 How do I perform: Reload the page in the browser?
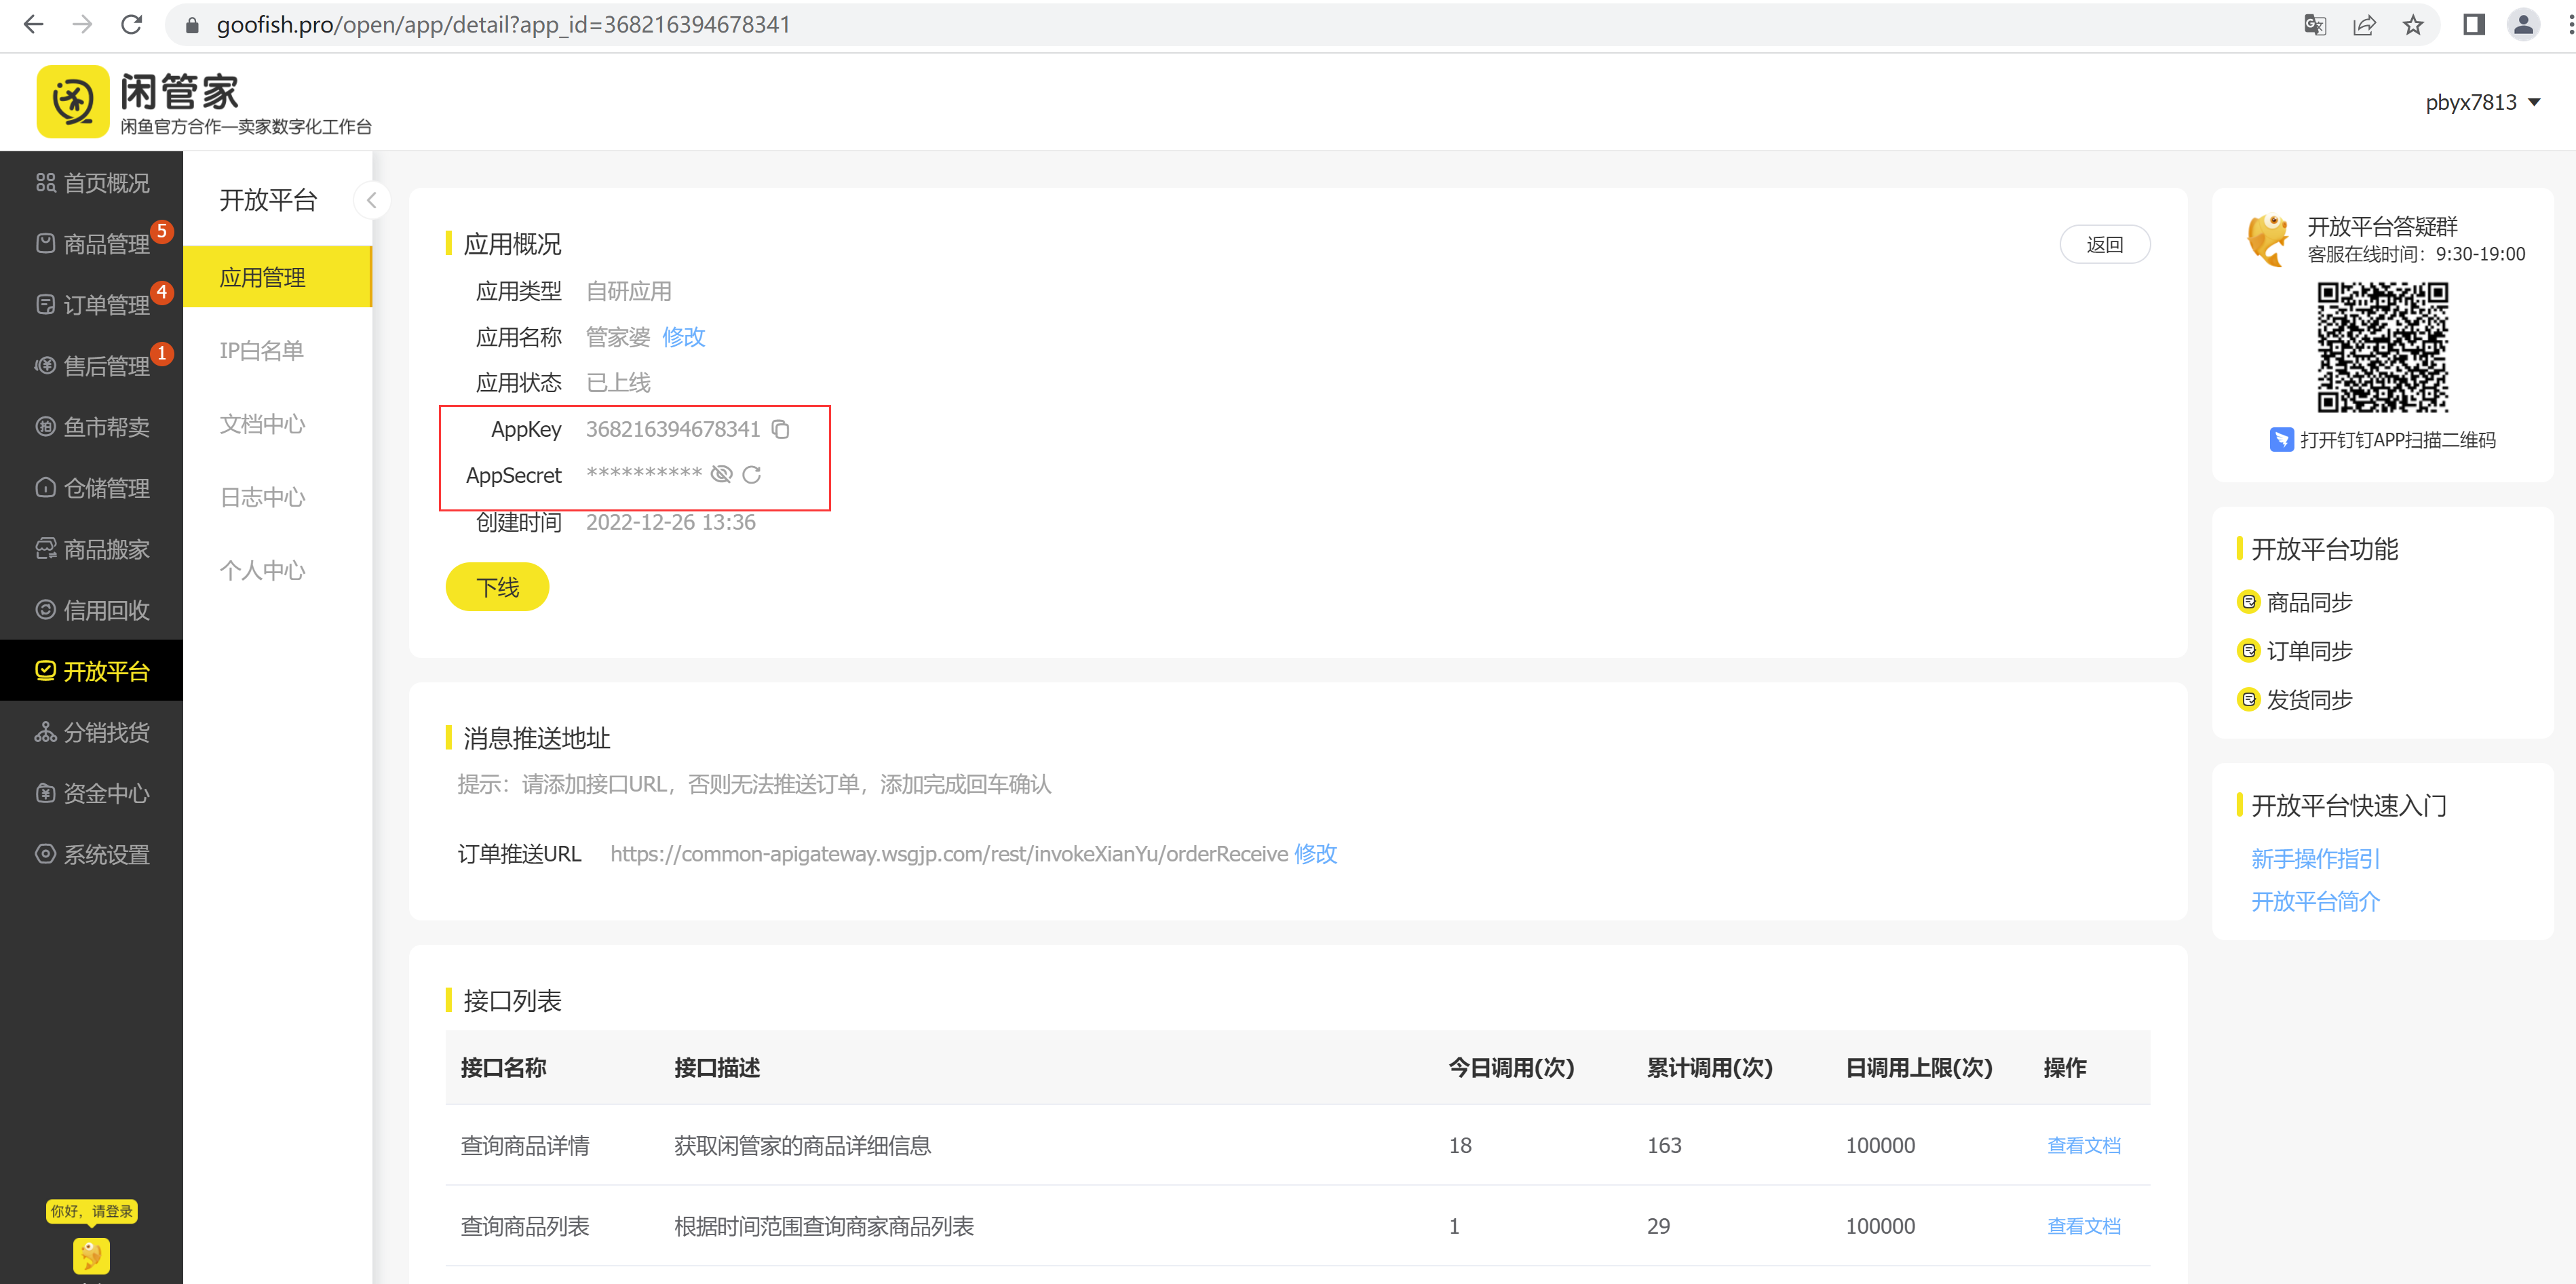[131, 25]
